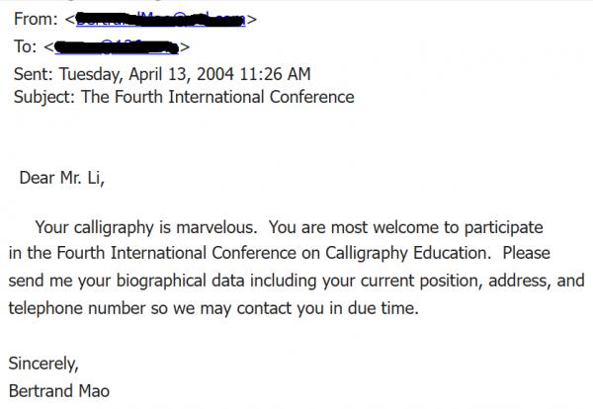The height and width of the screenshot is (409, 593).
Task: Click the "Subject:" header label
Action: coord(46,97)
